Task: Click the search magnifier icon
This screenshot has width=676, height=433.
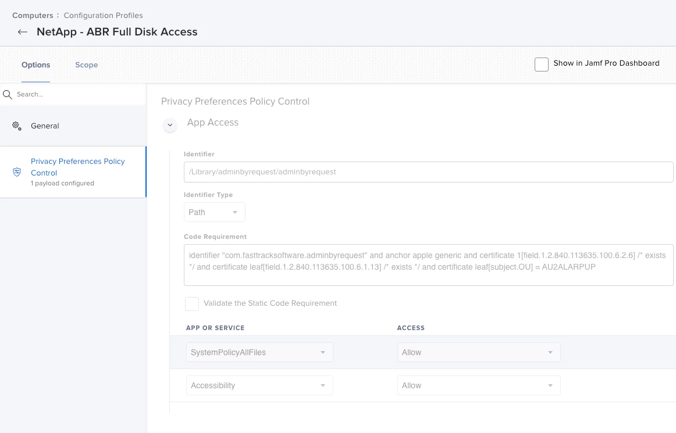Action: [x=8, y=94]
